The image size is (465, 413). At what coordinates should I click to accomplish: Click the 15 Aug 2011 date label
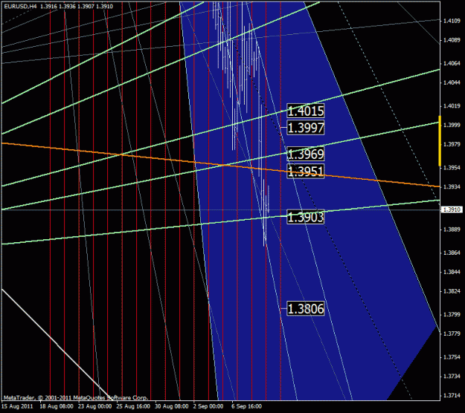(17, 406)
